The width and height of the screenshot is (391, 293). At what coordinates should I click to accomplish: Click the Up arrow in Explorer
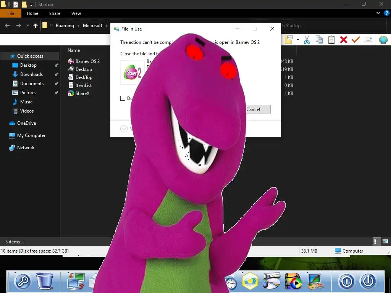coord(36,26)
